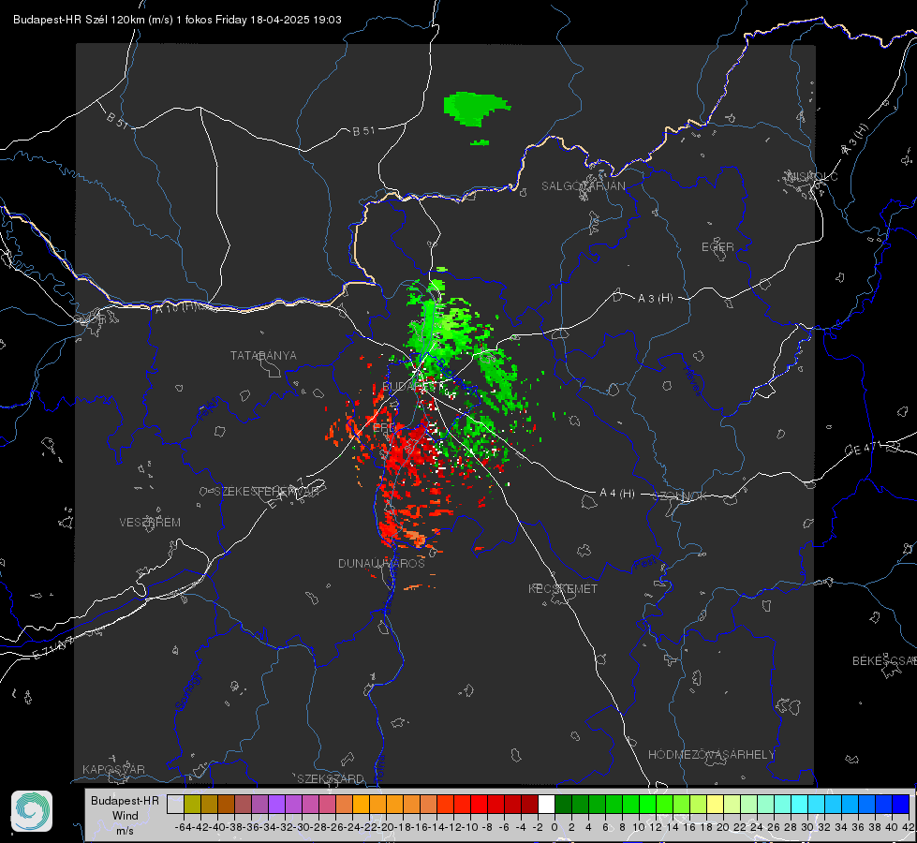The image size is (917, 843).
Task: Click the 'Heves' county label
Action: [x=692, y=380]
